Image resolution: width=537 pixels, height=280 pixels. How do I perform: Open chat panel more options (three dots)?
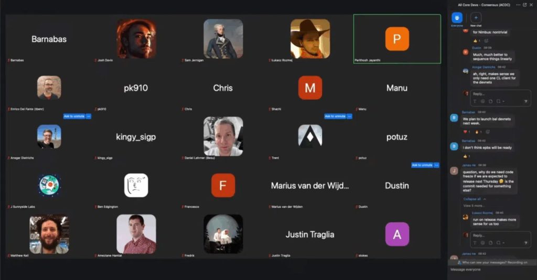coord(518,5)
